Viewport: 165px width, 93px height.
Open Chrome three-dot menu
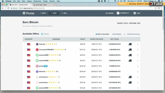point(162,8)
